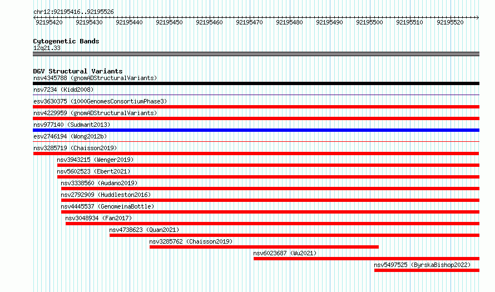
Task: Select the nsv4345788 (gnomADStructuralVariants) label
Action: pos(95,78)
